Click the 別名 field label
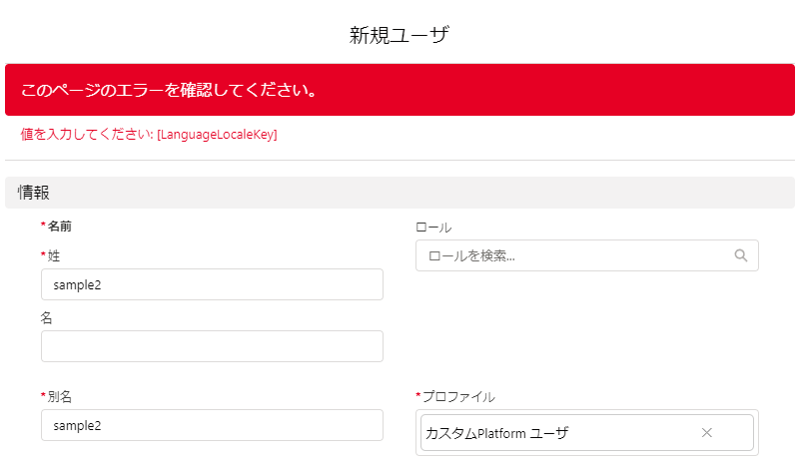The height and width of the screenshot is (467, 802). click(59, 397)
